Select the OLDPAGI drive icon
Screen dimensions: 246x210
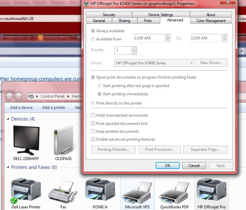(63, 140)
